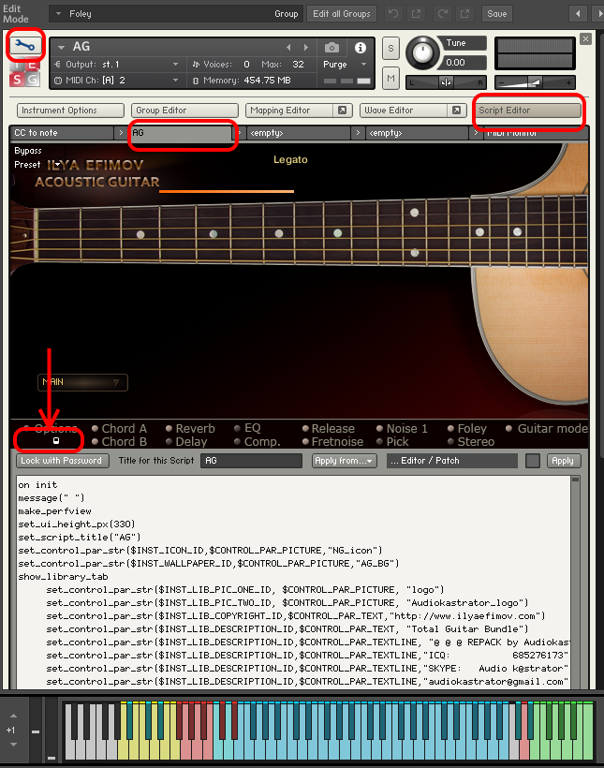Toggle the Pick switch
Viewport: 604px width, 768px height.
[x=379, y=441]
